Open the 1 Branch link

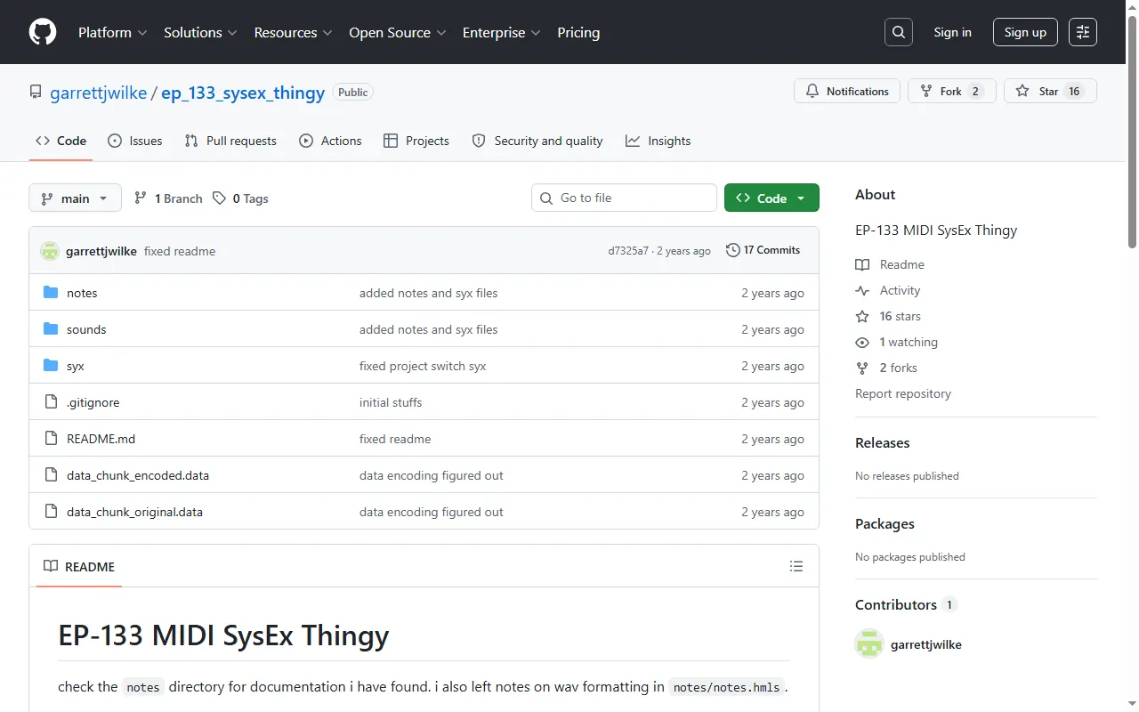point(168,198)
